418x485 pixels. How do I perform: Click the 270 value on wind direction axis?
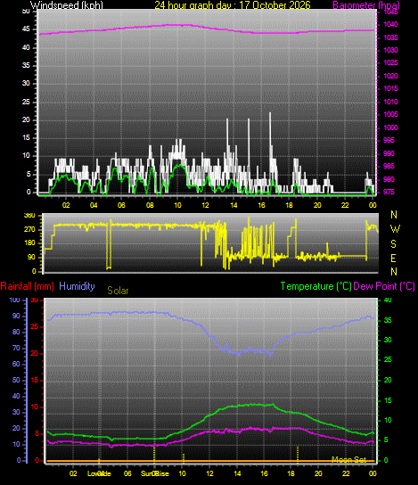pos(29,229)
